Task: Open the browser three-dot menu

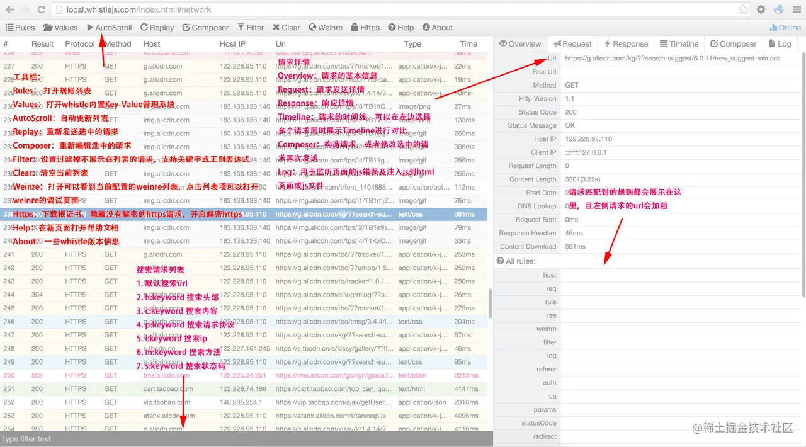Action: coord(796,9)
